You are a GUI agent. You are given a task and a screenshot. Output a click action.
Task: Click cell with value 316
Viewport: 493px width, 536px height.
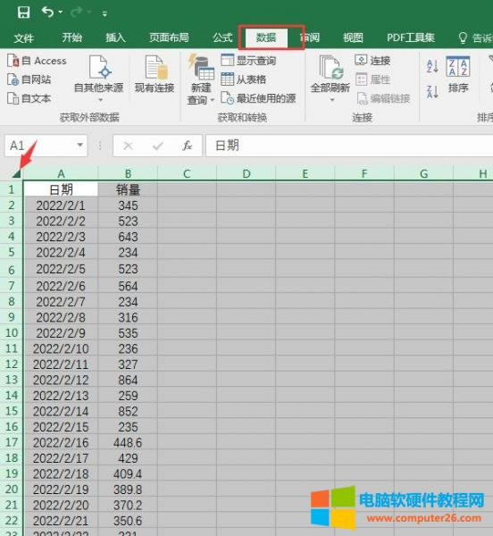(128, 317)
